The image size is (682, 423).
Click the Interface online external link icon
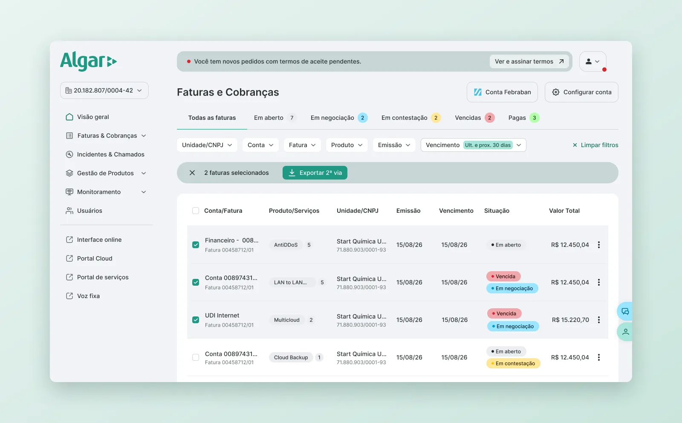tap(69, 240)
